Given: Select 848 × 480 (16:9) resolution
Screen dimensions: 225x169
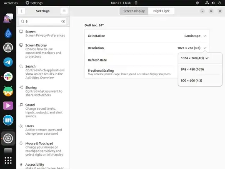Looking at the screenshot, I should coord(200,69).
